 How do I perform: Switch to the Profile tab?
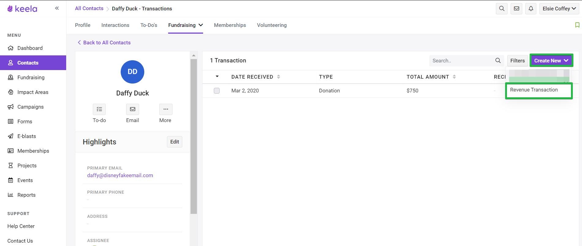click(83, 25)
